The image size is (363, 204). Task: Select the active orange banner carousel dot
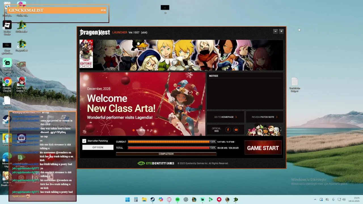click(x=134, y=130)
